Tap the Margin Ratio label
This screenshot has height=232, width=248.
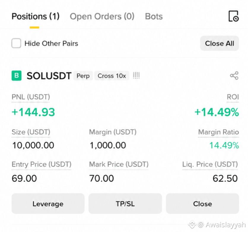click(218, 132)
